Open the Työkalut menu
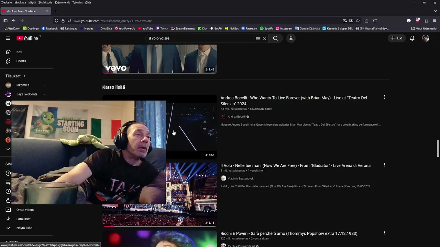440x247 pixels. tap(77, 2)
